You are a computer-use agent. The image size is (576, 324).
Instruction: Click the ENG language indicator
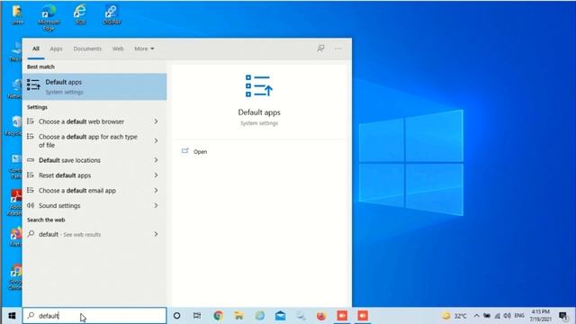pos(519,316)
